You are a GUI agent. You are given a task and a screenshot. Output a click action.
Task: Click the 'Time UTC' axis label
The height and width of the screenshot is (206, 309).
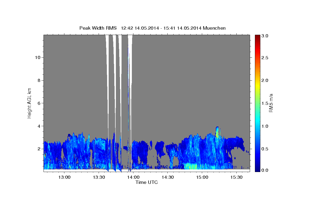tap(147, 183)
